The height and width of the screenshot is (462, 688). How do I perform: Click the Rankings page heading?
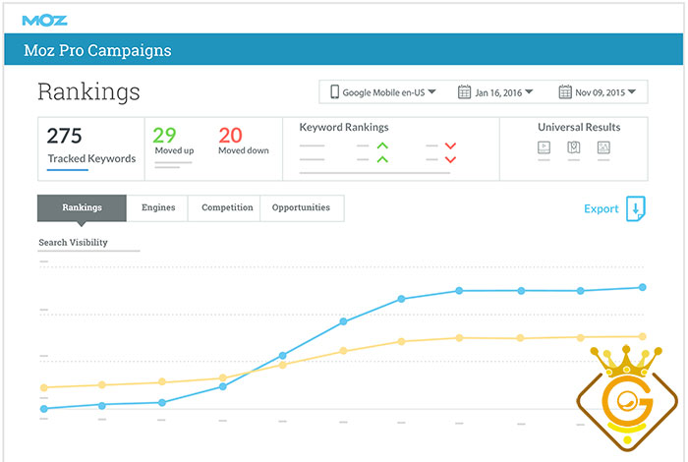[x=88, y=92]
